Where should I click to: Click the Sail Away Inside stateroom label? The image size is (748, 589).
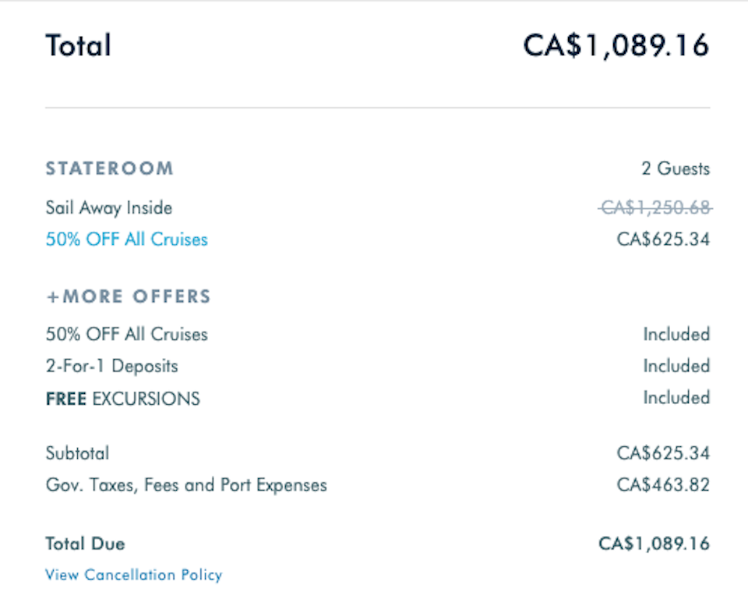[109, 208]
